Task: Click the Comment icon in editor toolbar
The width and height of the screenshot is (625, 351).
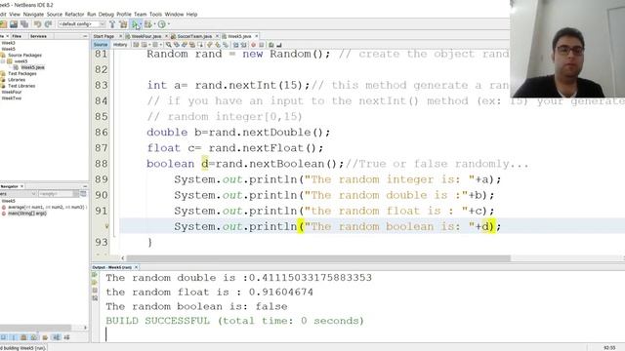Action: [271, 45]
